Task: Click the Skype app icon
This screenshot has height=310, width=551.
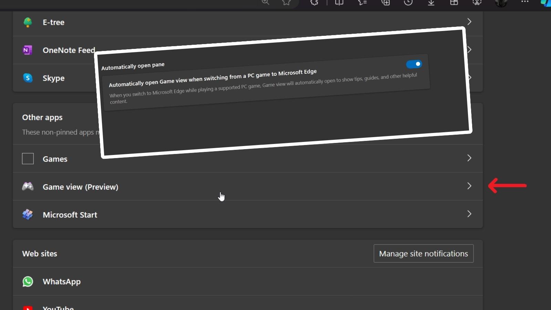Action: (x=28, y=78)
